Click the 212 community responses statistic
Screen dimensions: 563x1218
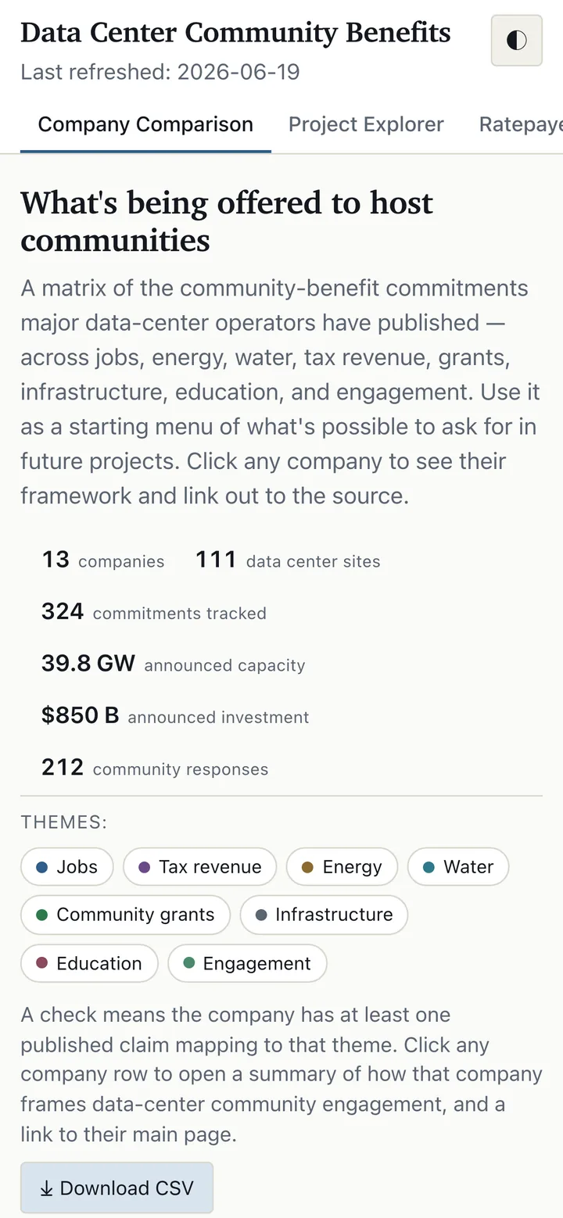coord(155,768)
